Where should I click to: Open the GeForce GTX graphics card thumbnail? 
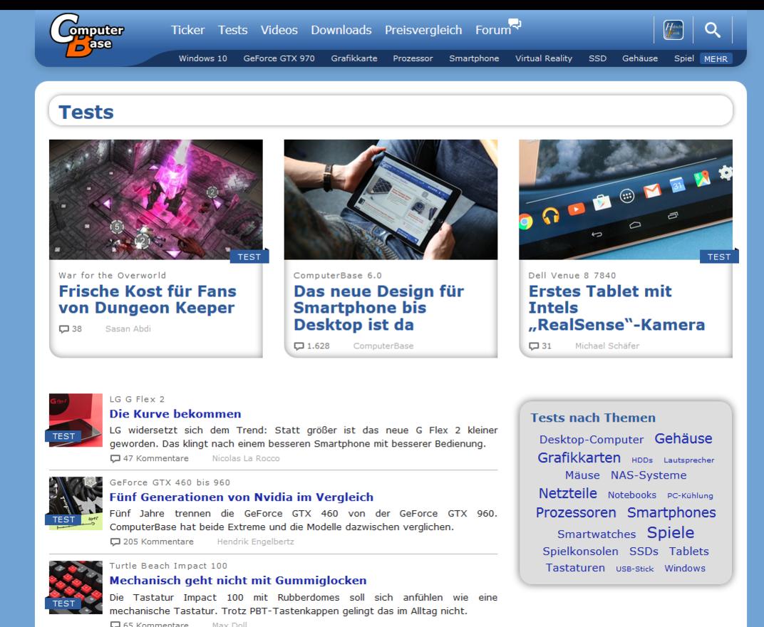pos(76,503)
